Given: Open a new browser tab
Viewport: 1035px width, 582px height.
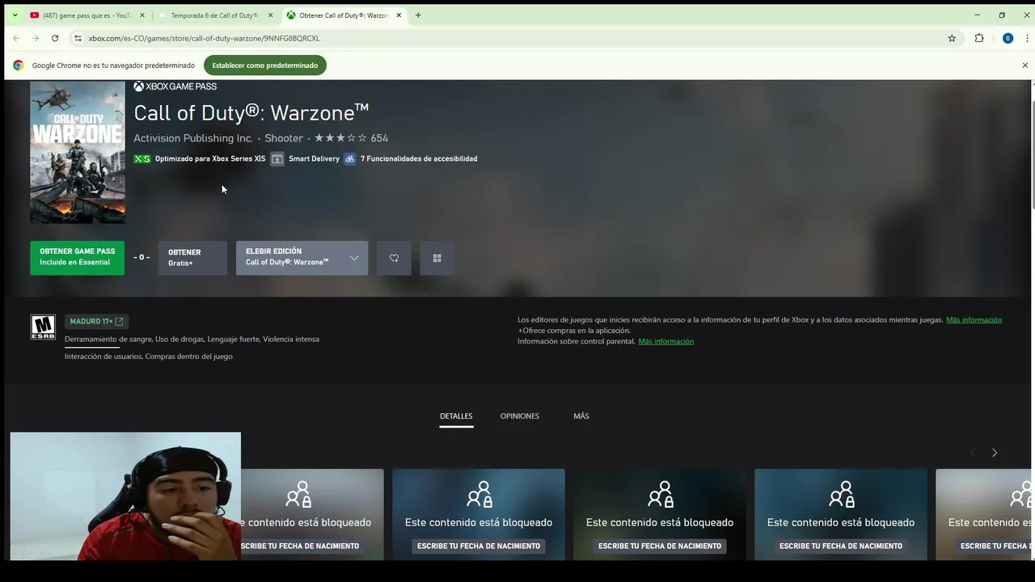Looking at the screenshot, I should (418, 15).
